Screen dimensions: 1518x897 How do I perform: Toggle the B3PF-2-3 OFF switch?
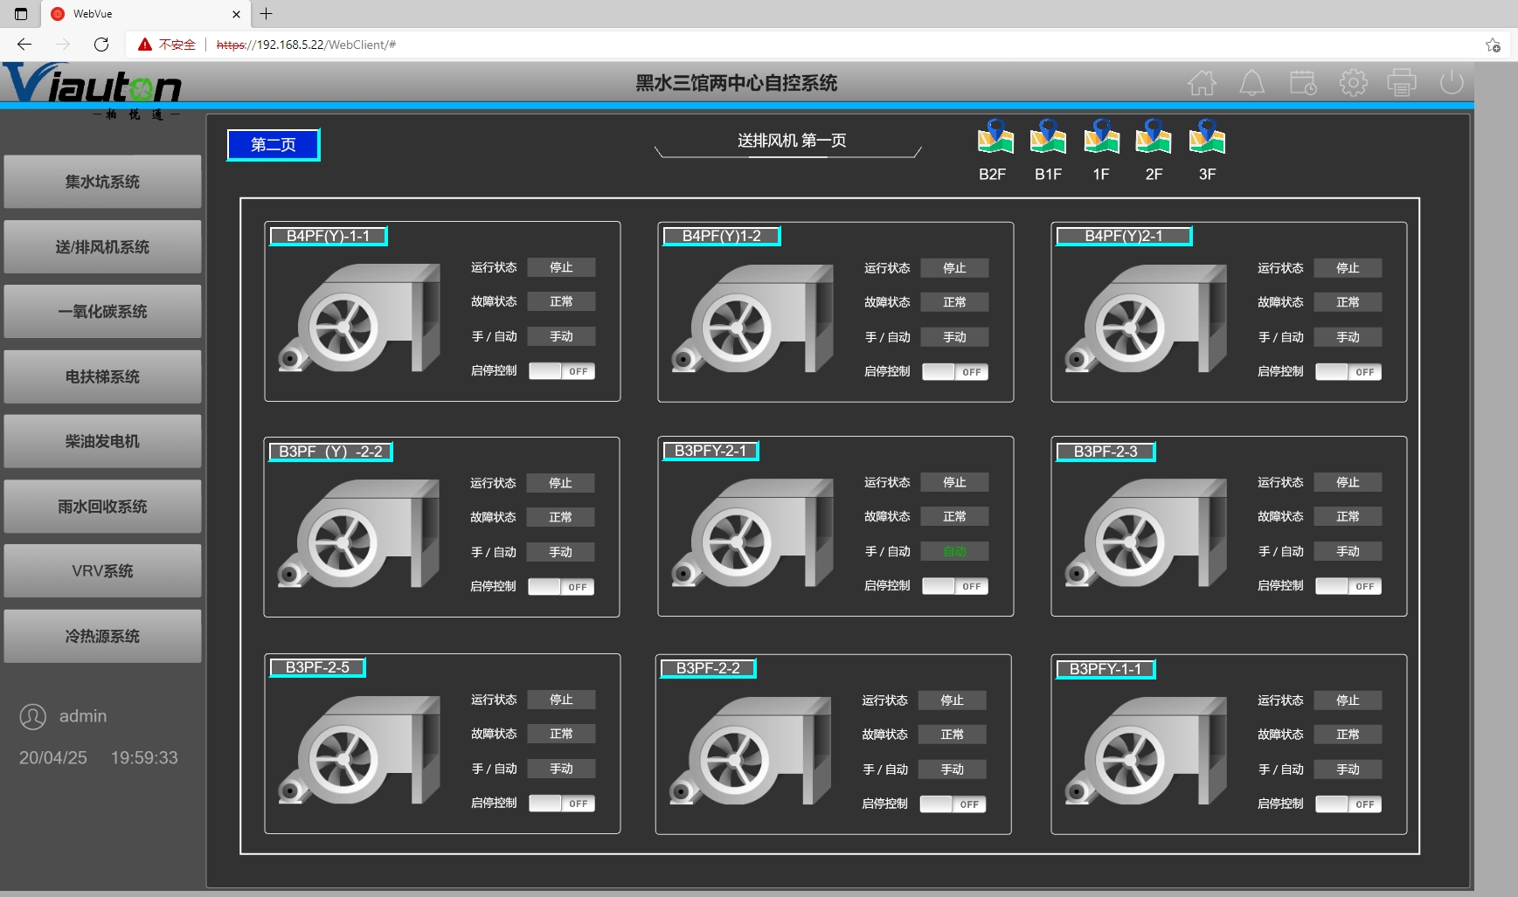pyautogui.click(x=1348, y=586)
